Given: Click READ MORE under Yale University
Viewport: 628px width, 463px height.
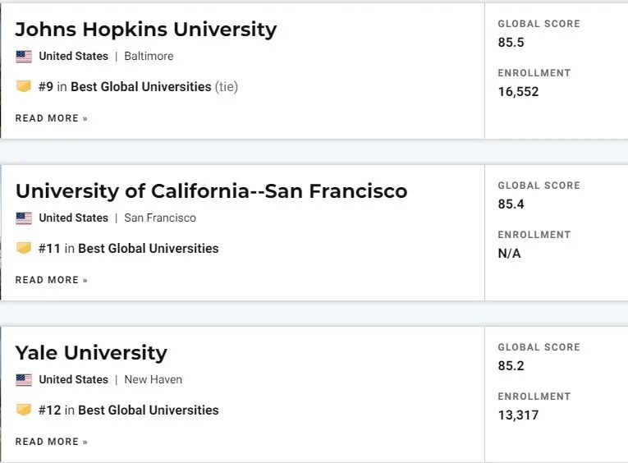Looking at the screenshot, I should [51, 442].
